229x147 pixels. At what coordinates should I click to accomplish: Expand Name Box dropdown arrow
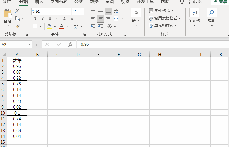[x=29, y=44]
